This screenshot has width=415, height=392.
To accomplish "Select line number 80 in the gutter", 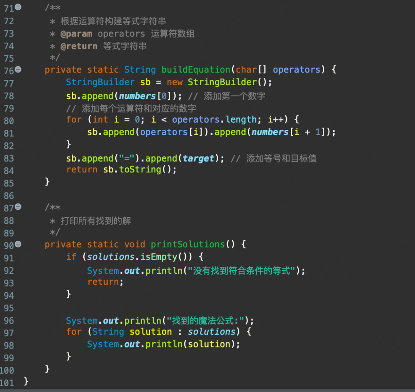I will pyautogui.click(x=9, y=121).
